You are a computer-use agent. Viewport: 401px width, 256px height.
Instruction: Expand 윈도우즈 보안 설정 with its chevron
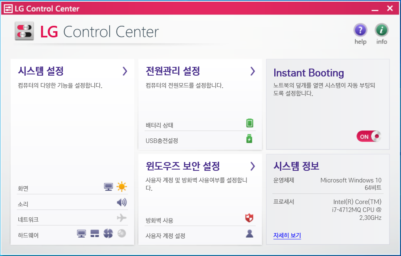point(253,166)
